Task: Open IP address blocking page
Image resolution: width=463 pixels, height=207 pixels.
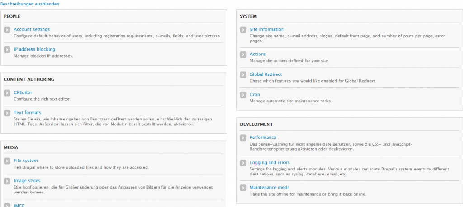Action: pyautogui.click(x=34, y=49)
